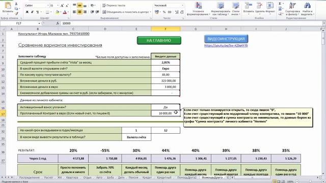Image resolution: width=326 pixels, height=183 pixels.
Task: Click the Copy icon
Action: tap(16, 9)
